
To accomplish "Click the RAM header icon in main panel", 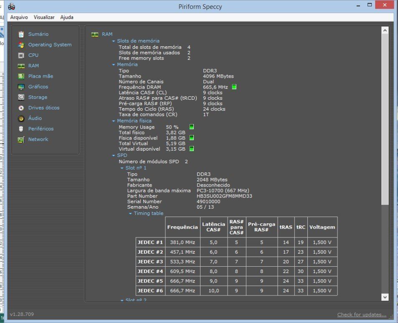I will pyautogui.click(x=95, y=34).
